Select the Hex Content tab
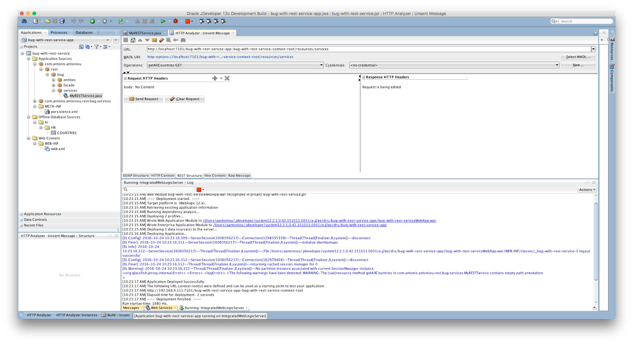This screenshot has height=344, width=633. pyautogui.click(x=215, y=176)
